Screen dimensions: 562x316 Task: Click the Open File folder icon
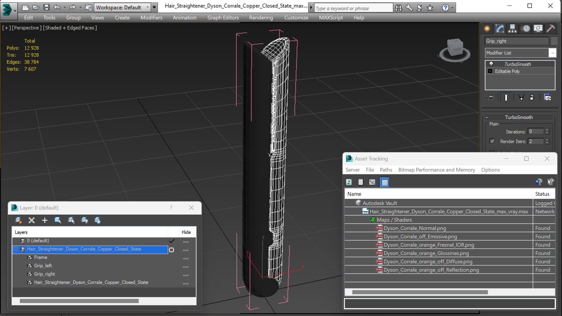36,7
